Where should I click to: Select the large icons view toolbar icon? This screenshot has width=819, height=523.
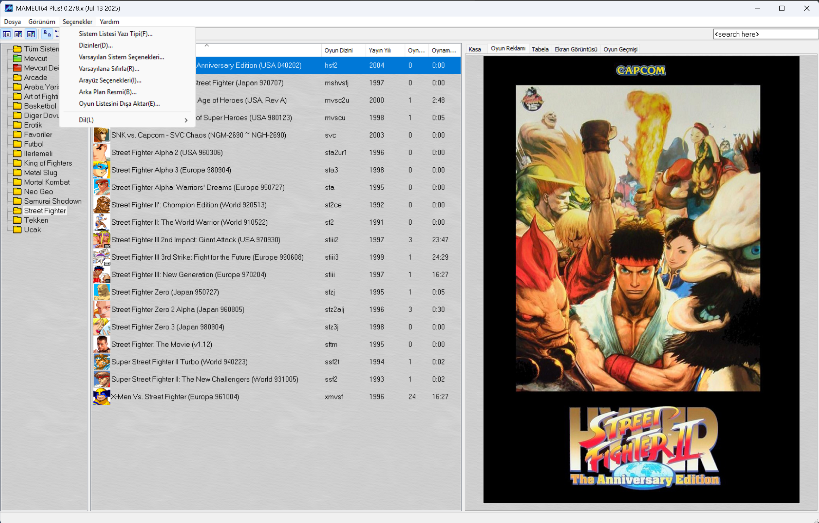pyautogui.click(x=47, y=34)
